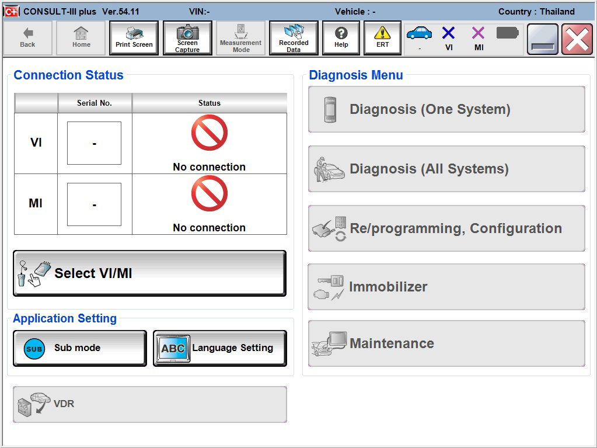The height and width of the screenshot is (448, 597).
Task: Select Diagnosis (All Systems) menu option
Action: (446, 169)
